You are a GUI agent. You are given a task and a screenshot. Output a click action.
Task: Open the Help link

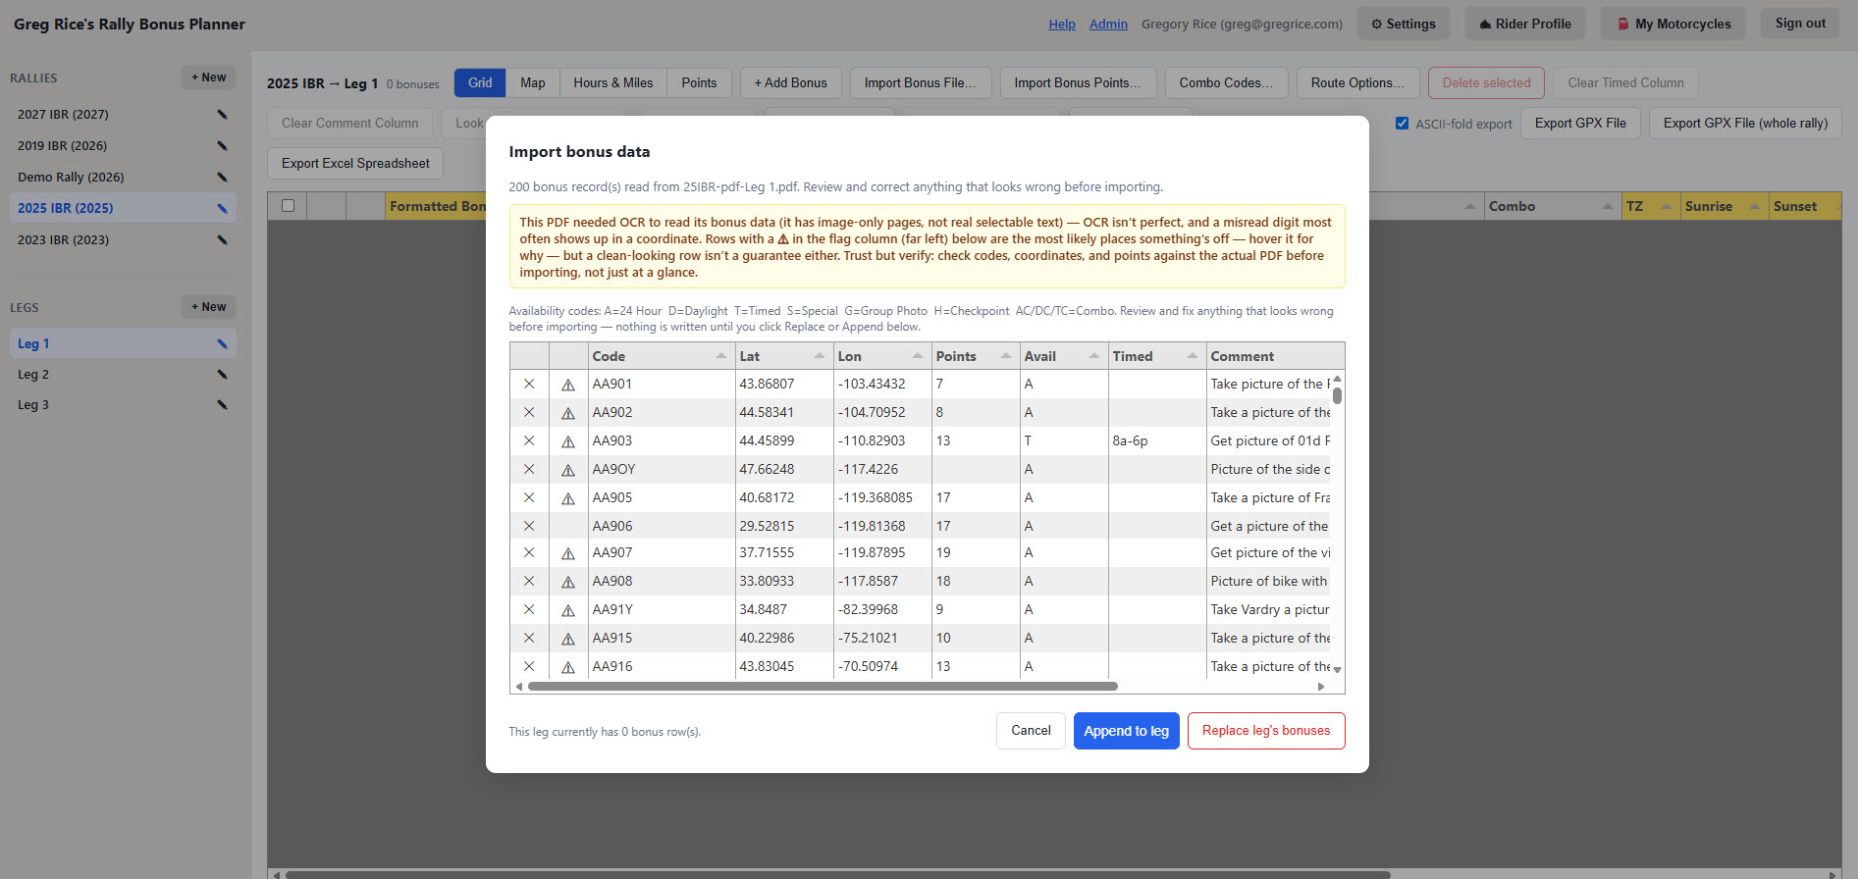coord(1062,25)
